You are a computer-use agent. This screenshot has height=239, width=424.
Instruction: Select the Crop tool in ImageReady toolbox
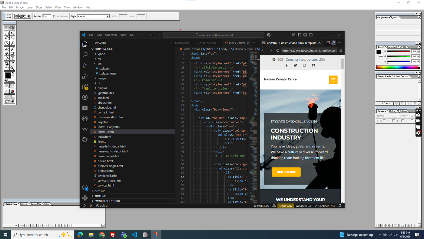tap(7, 64)
